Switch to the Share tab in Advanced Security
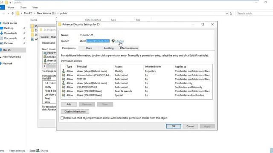 pyautogui.click(x=89, y=48)
